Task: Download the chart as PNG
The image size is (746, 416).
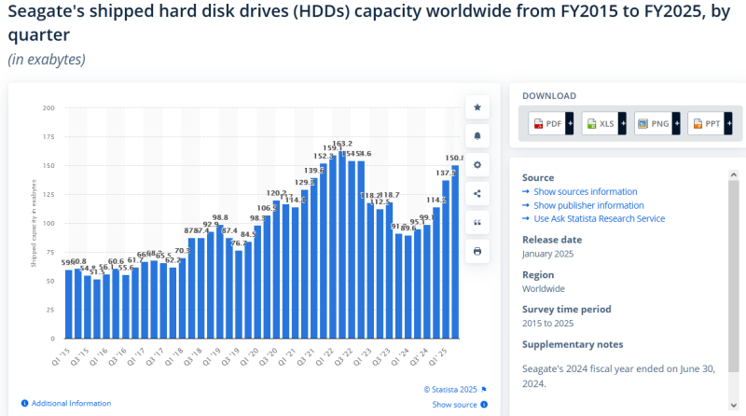Action: coord(654,124)
